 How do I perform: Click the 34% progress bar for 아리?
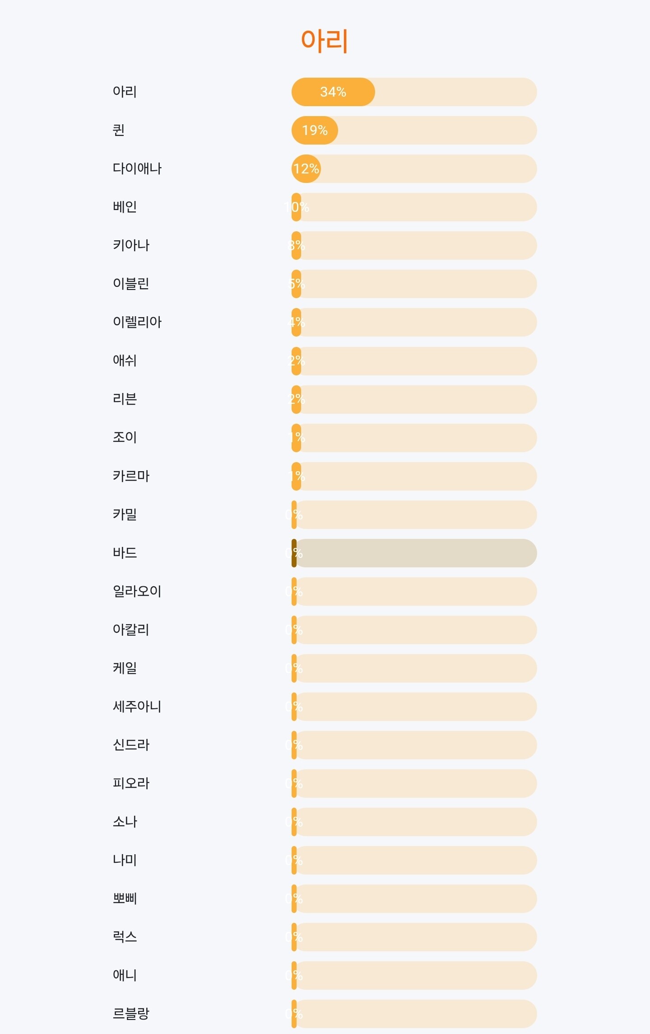(x=413, y=92)
